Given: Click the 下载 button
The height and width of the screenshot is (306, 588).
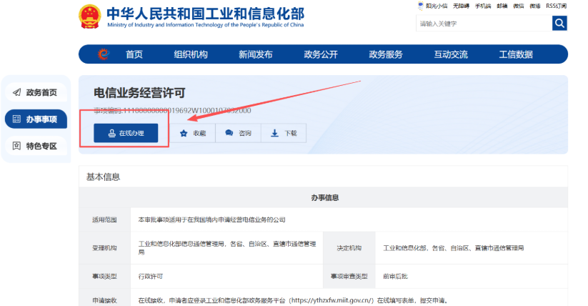Looking at the screenshot, I should (284, 133).
